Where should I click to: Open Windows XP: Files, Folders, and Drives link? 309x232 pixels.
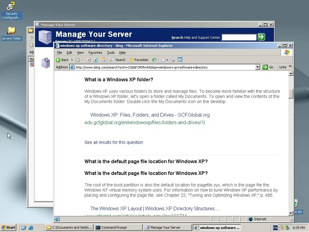click(x=150, y=115)
